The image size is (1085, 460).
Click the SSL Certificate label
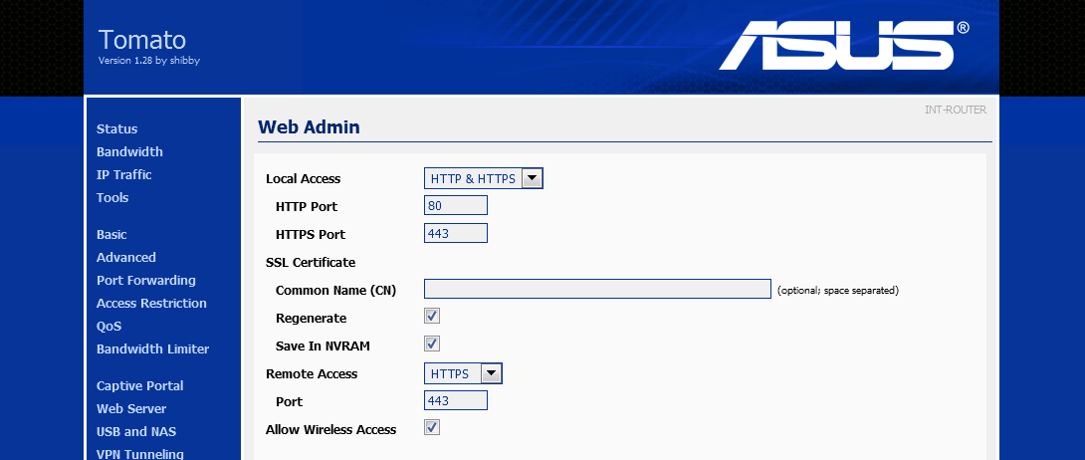click(311, 263)
